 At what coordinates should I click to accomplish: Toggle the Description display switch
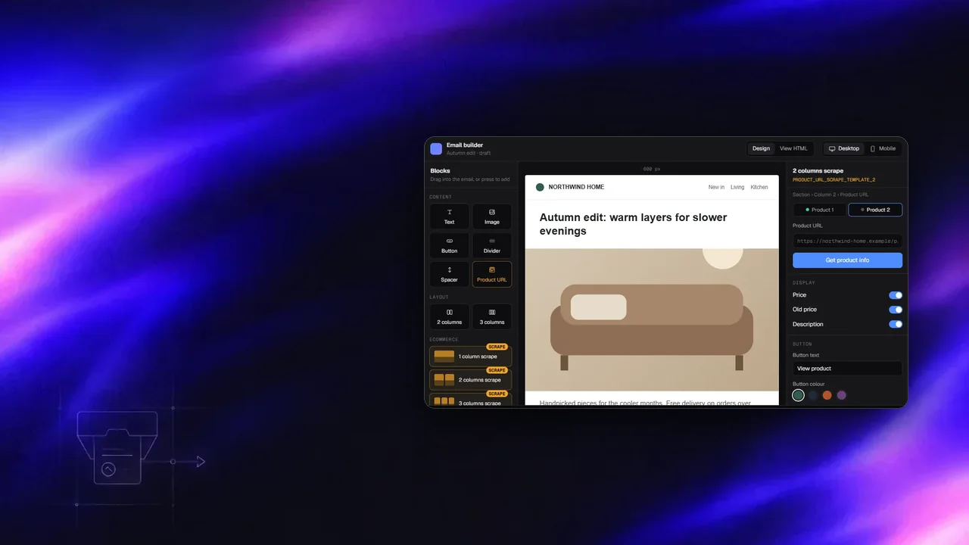click(896, 324)
